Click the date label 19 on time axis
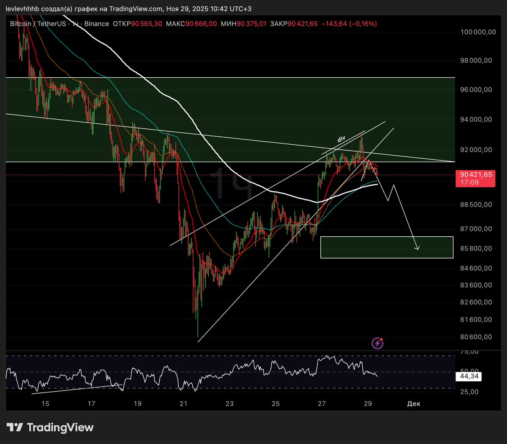The width and height of the screenshot is (507, 444). (x=137, y=404)
